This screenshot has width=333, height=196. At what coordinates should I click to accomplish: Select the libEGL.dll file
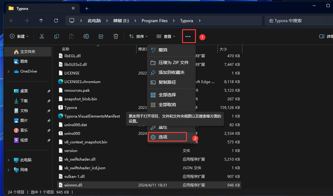72,56
